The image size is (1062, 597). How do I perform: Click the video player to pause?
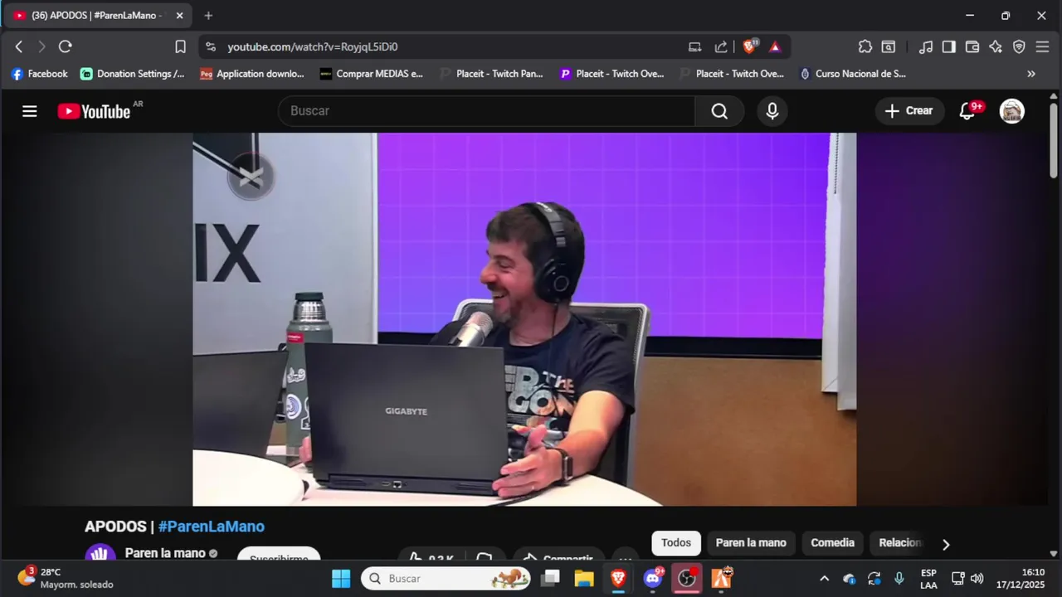(x=524, y=319)
